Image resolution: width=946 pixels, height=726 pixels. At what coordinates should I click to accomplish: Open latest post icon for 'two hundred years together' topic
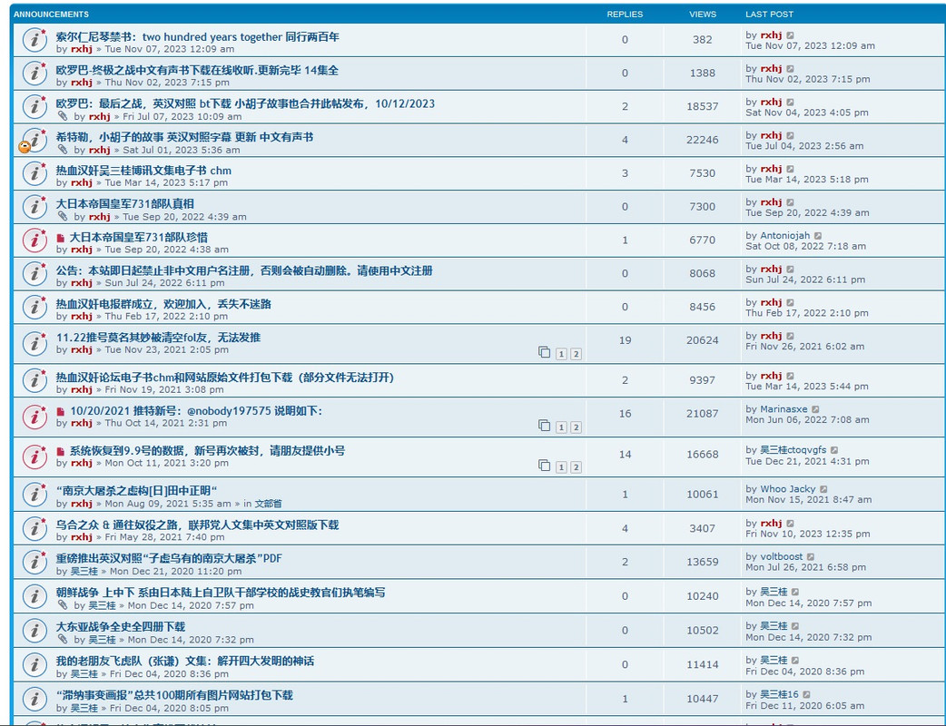pyautogui.click(x=791, y=35)
